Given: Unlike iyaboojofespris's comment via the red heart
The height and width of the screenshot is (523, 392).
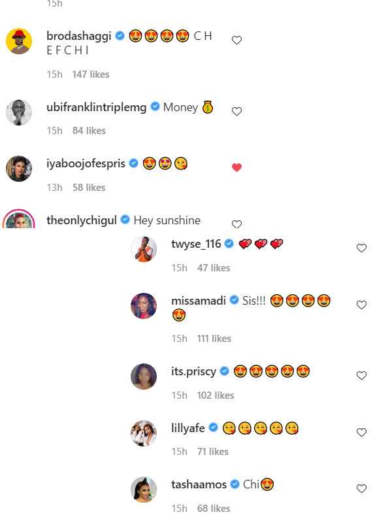Looking at the screenshot, I should (x=237, y=167).
